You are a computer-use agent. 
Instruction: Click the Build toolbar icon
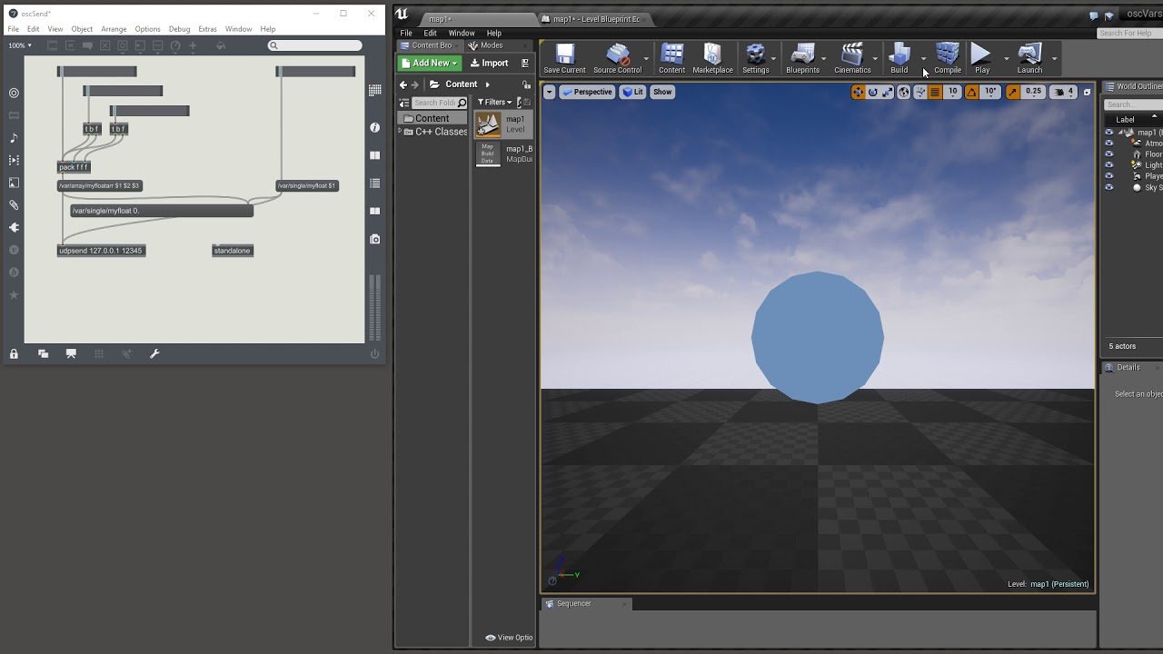(899, 58)
